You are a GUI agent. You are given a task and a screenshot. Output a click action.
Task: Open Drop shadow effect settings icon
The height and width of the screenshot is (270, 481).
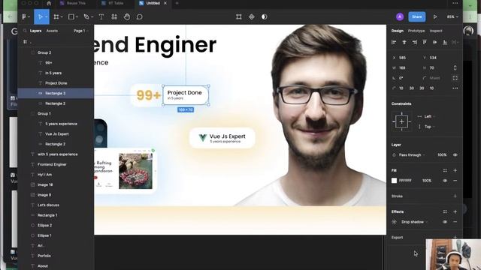coord(395,222)
